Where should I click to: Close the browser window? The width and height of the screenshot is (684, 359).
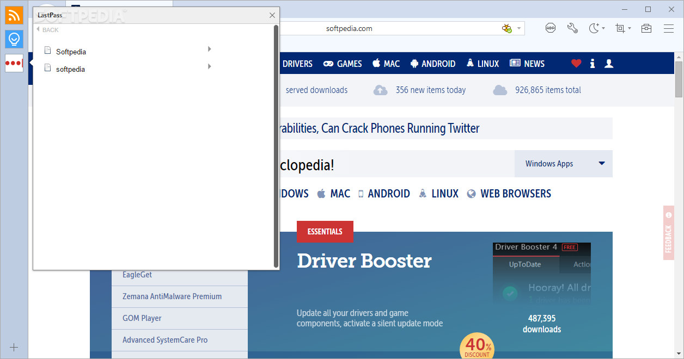[671, 9]
